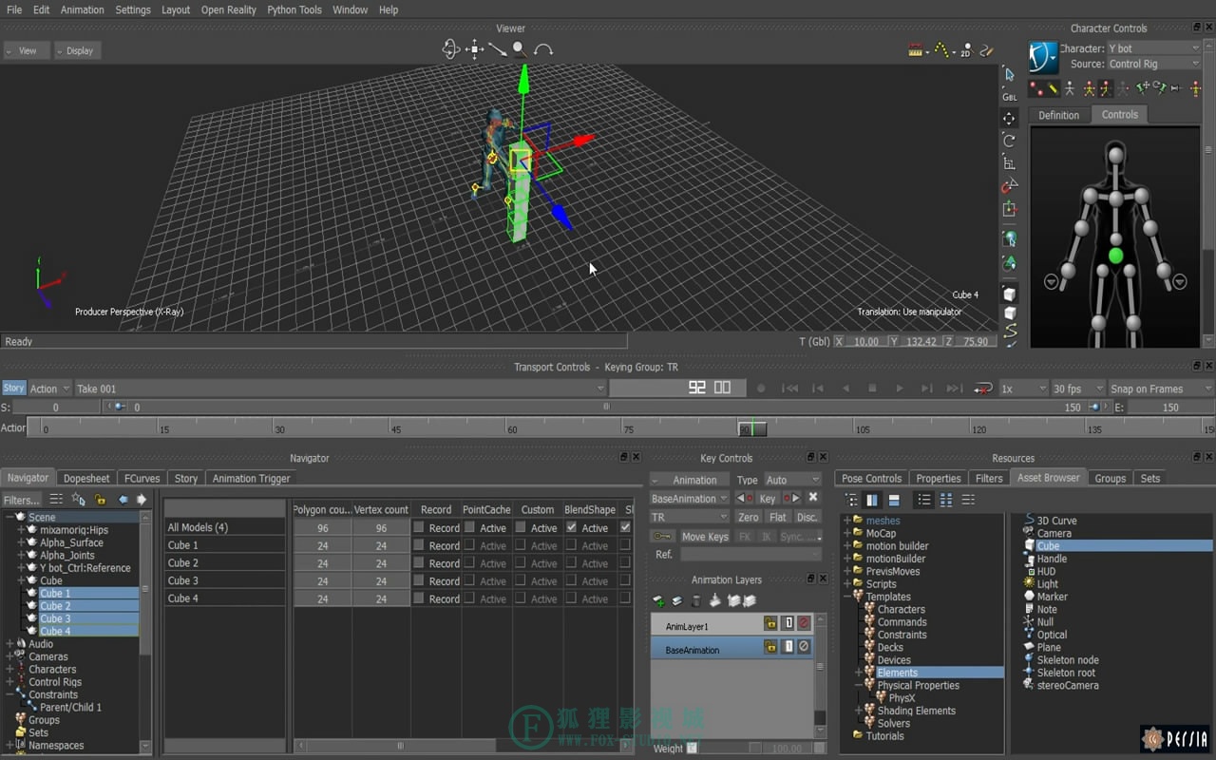Select the arrow selection tool in viewer toolbar
The image size is (1216, 760).
(1009, 74)
